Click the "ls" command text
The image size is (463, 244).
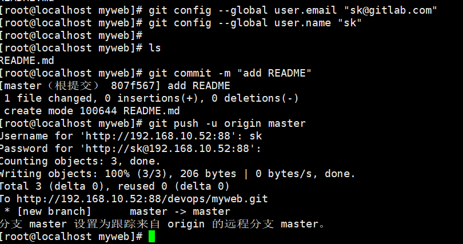[x=154, y=48]
